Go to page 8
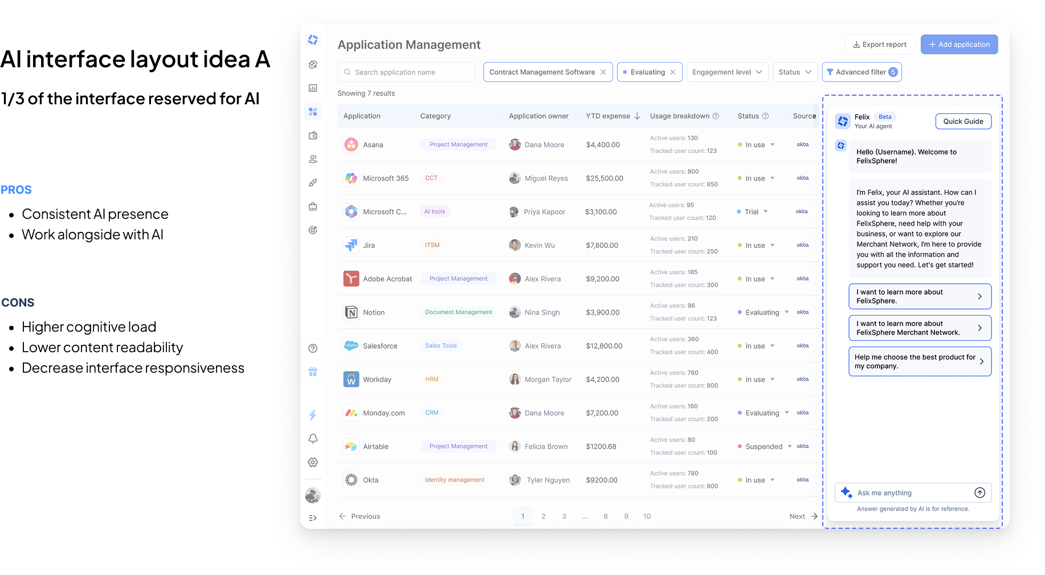This screenshot has height=575, width=1045. pyautogui.click(x=606, y=516)
